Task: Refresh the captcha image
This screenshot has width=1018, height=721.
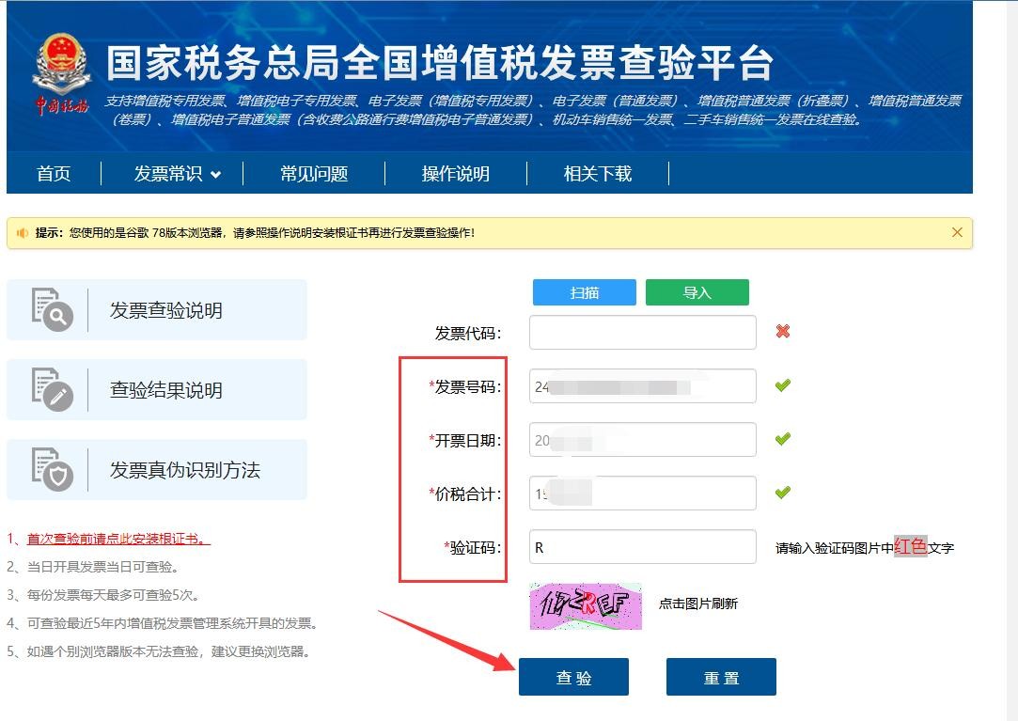Action: tap(586, 605)
